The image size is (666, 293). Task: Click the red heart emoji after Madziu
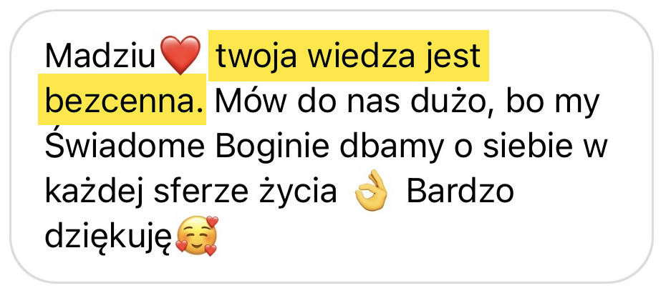click(181, 55)
